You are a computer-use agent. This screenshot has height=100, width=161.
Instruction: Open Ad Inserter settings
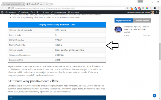tap(74, 12)
